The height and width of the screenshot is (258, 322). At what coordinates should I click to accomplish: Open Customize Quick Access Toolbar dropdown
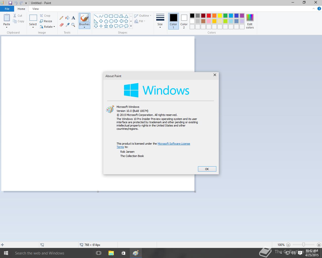[x=26, y=3]
